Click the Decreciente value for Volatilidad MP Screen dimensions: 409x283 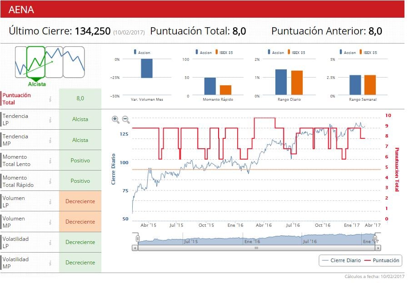(80, 263)
